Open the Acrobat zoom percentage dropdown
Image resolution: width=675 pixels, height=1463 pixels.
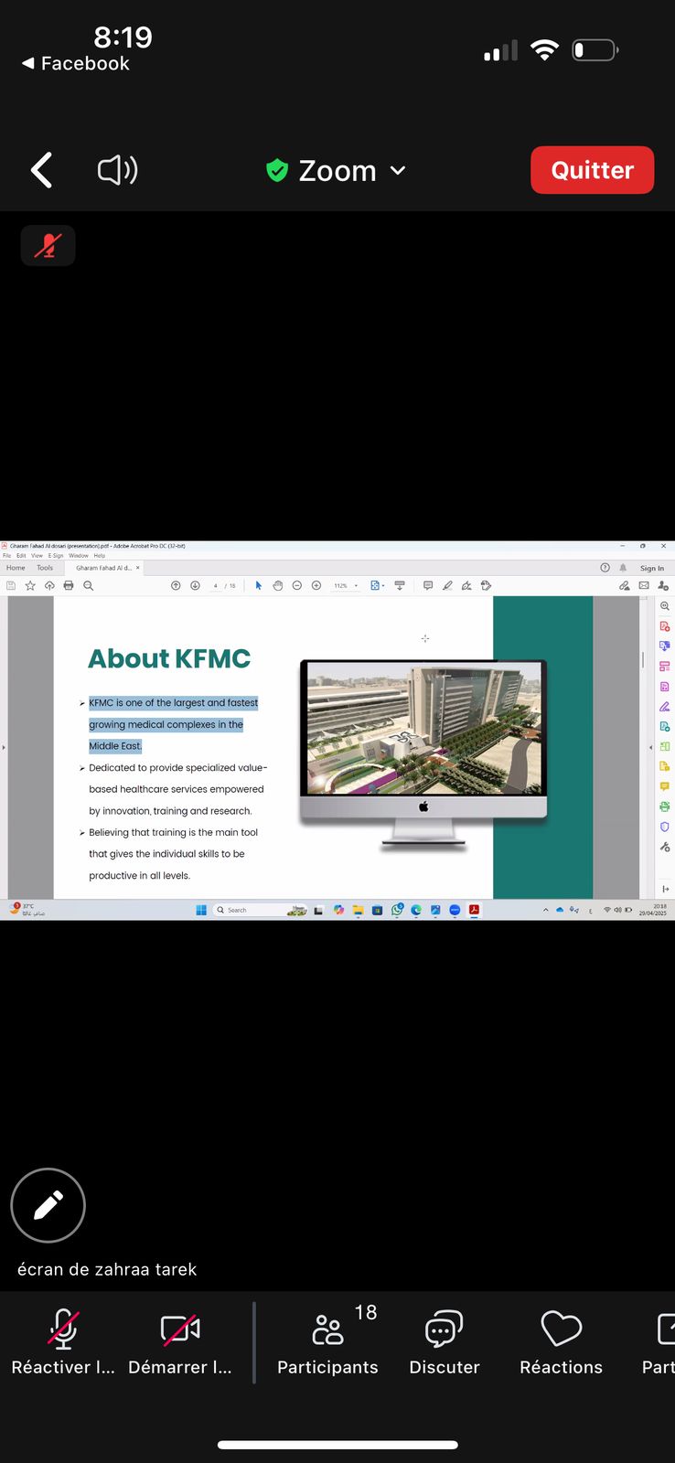pyautogui.click(x=345, y=585)
